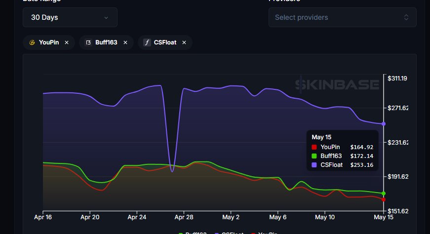Click the May 15 axis label

pos(384,217)
